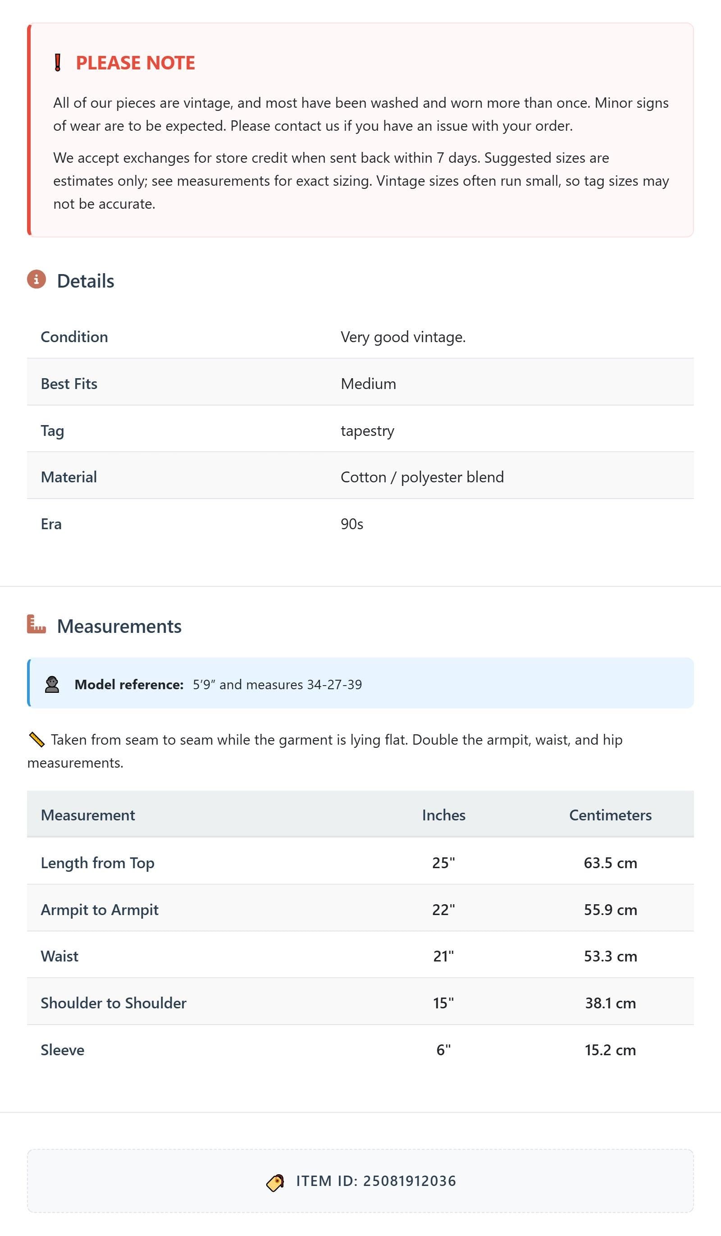The image size is (721, 1236).
Task: Click the Inches column header
Action: (x=444, y=815)
